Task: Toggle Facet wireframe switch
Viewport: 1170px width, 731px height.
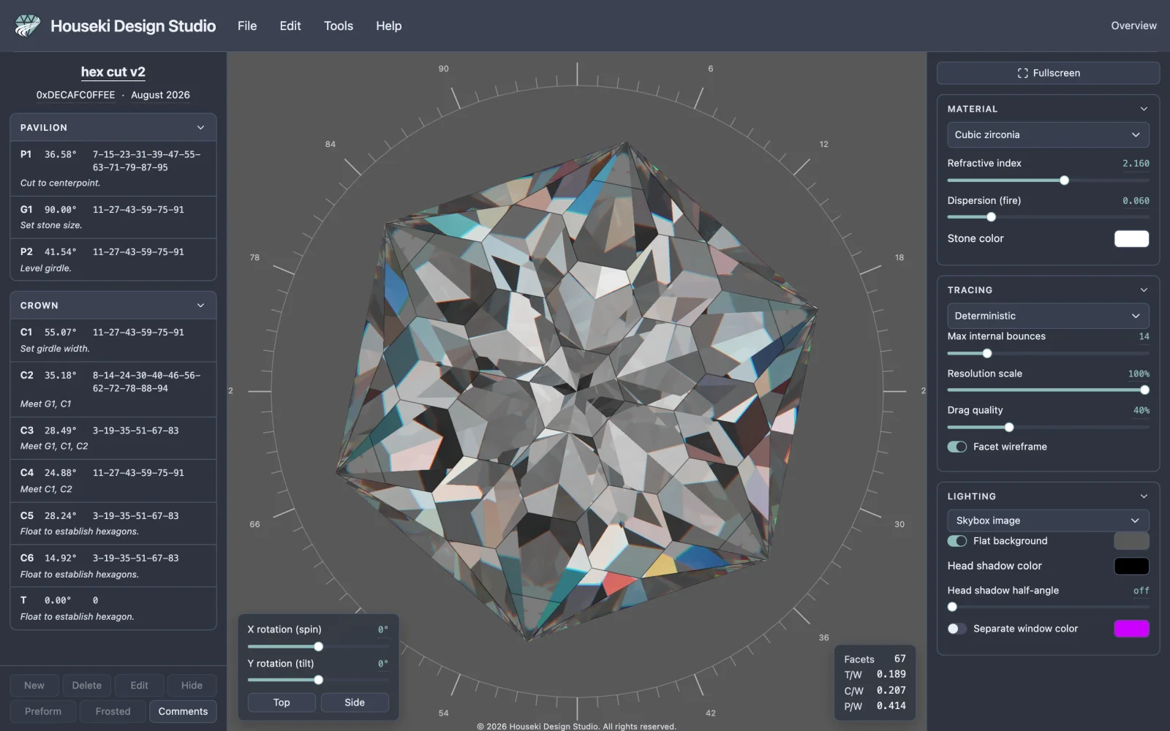Action: [x=956, y=447]
